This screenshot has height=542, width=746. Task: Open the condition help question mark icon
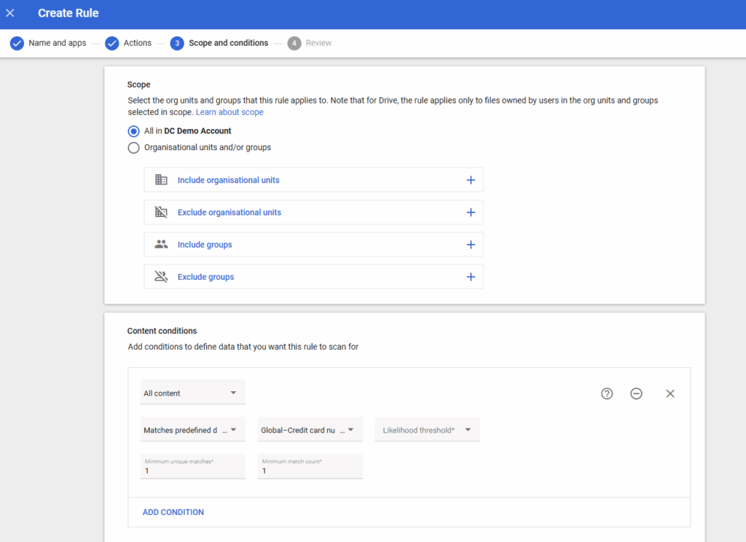[607, 393]
